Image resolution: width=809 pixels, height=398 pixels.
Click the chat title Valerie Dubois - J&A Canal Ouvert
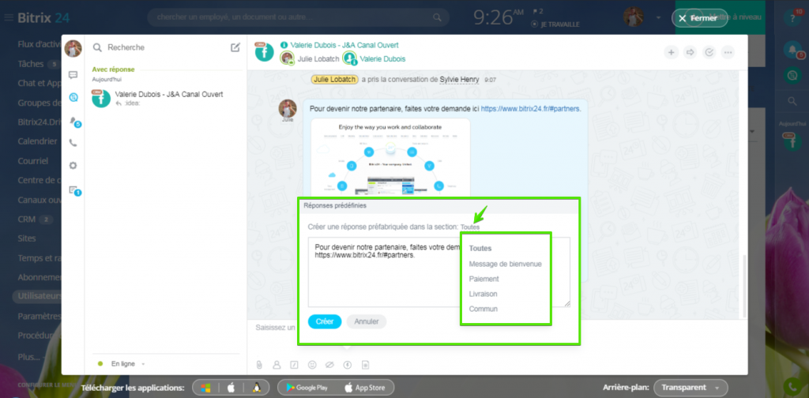click(344, 45)
